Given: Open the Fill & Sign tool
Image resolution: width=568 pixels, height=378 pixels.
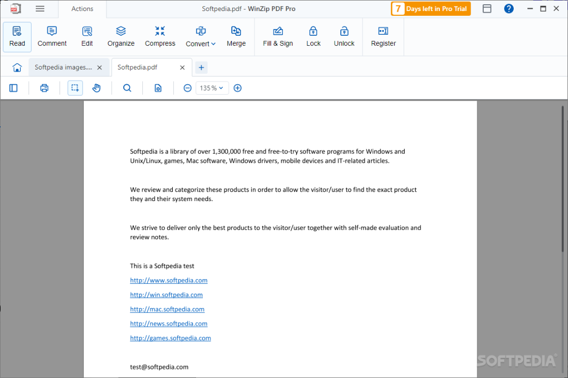Looking at the screenshot, I should coord(278,36).
